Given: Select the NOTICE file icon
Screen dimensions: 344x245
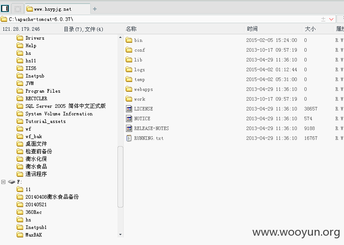Looking at the screenshot, I should (129, 118).
